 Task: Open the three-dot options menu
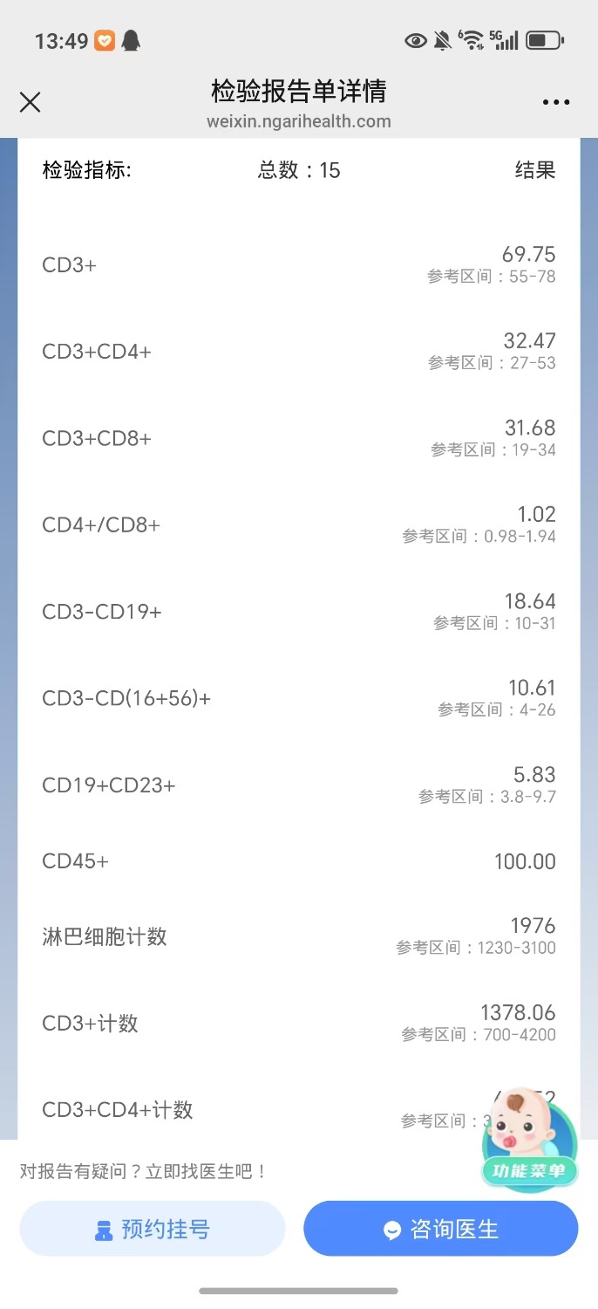point(556,102)
